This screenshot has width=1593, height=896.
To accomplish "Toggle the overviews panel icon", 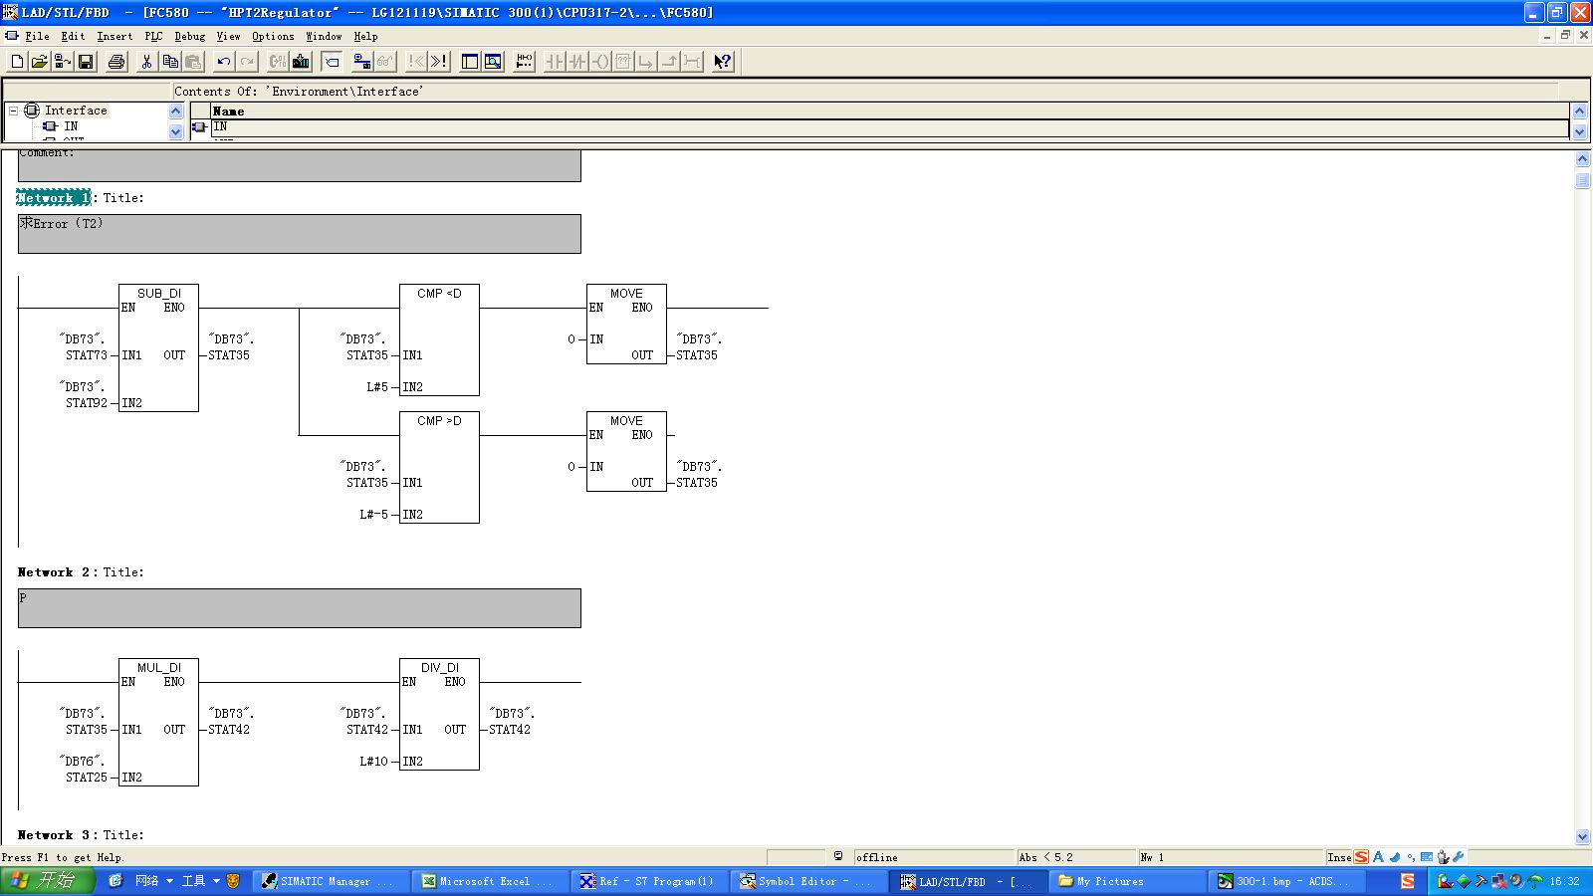I will [470, 62].
